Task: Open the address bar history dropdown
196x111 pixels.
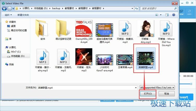Action: point(132,9)
